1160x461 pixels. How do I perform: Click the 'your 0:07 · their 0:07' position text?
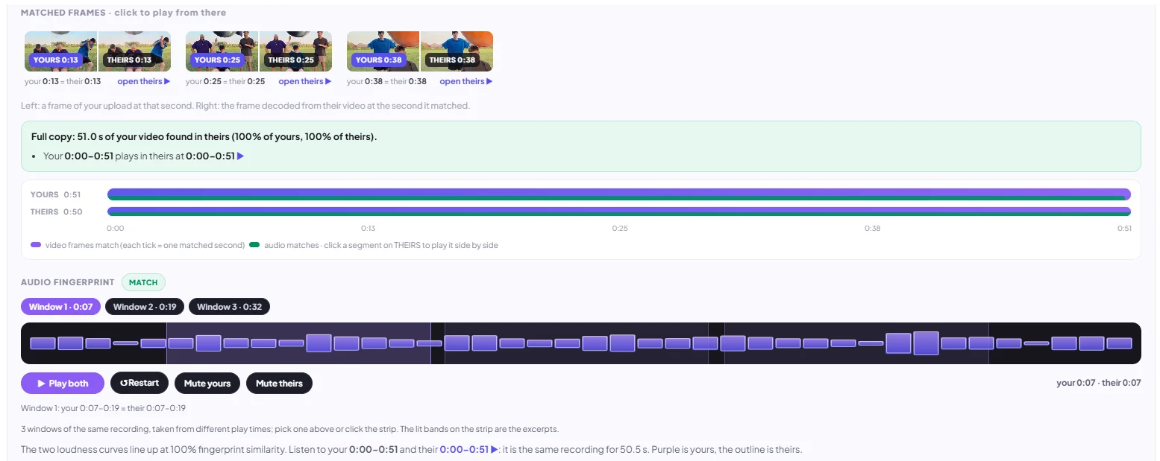(1099, 383)
